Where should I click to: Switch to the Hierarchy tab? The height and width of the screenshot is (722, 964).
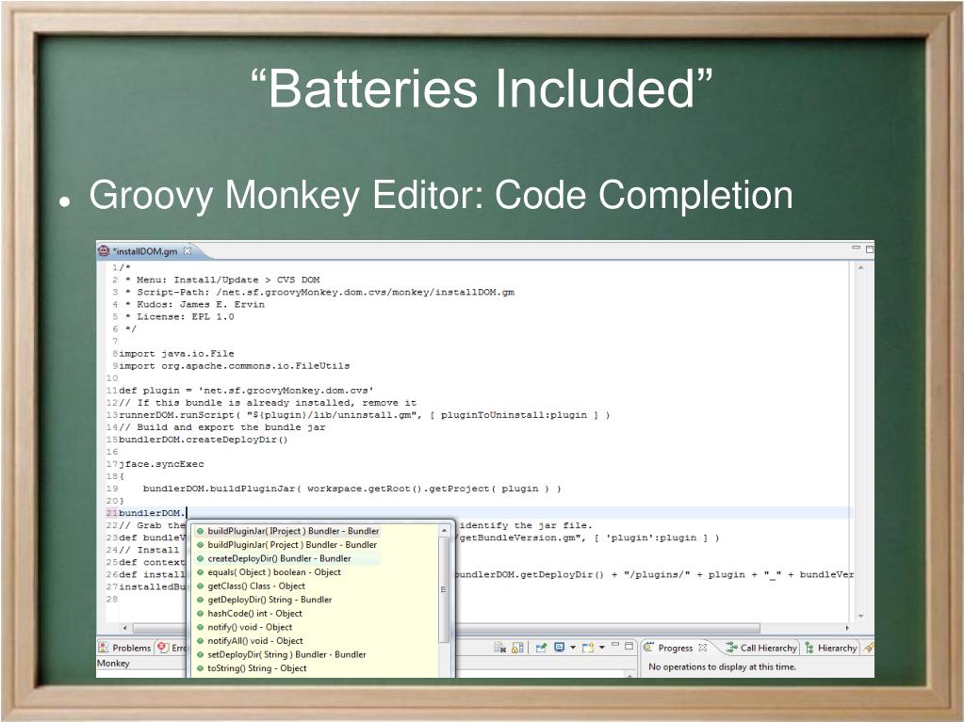(830, 648)
